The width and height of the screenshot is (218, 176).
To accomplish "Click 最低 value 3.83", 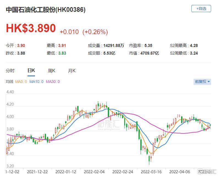I will click(x=62, y=53).
